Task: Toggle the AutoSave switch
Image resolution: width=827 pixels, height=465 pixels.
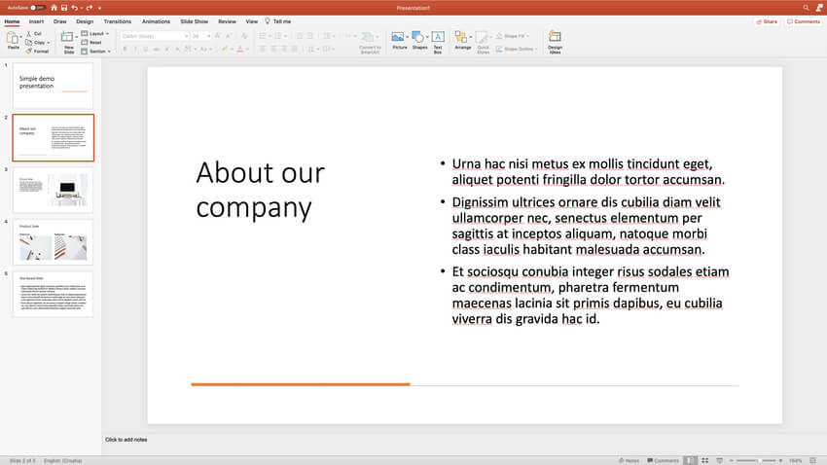Action: (x=37, y=7)
